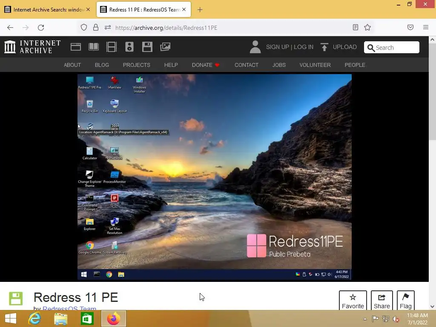This screenshot has height=327, width=436.
Task: Go back to previous page
Action: 10,28
